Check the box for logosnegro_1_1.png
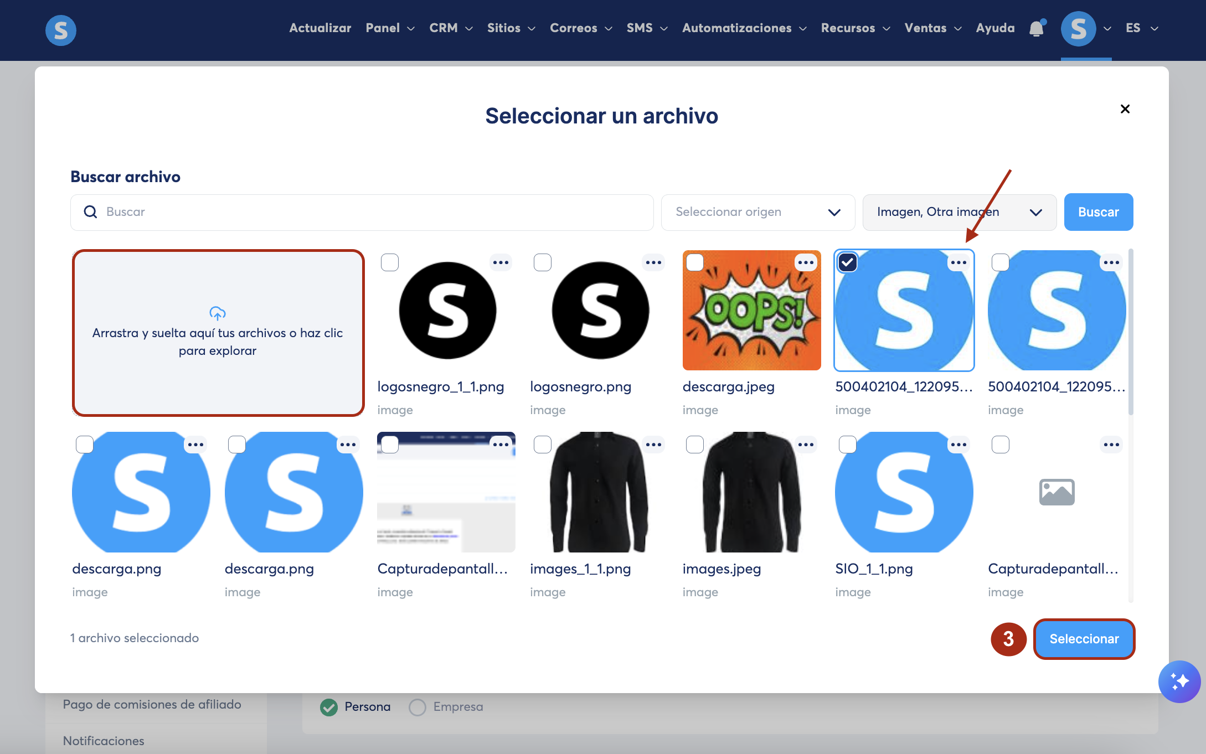The image size is (1206, 754). click(x=390, y=262)
